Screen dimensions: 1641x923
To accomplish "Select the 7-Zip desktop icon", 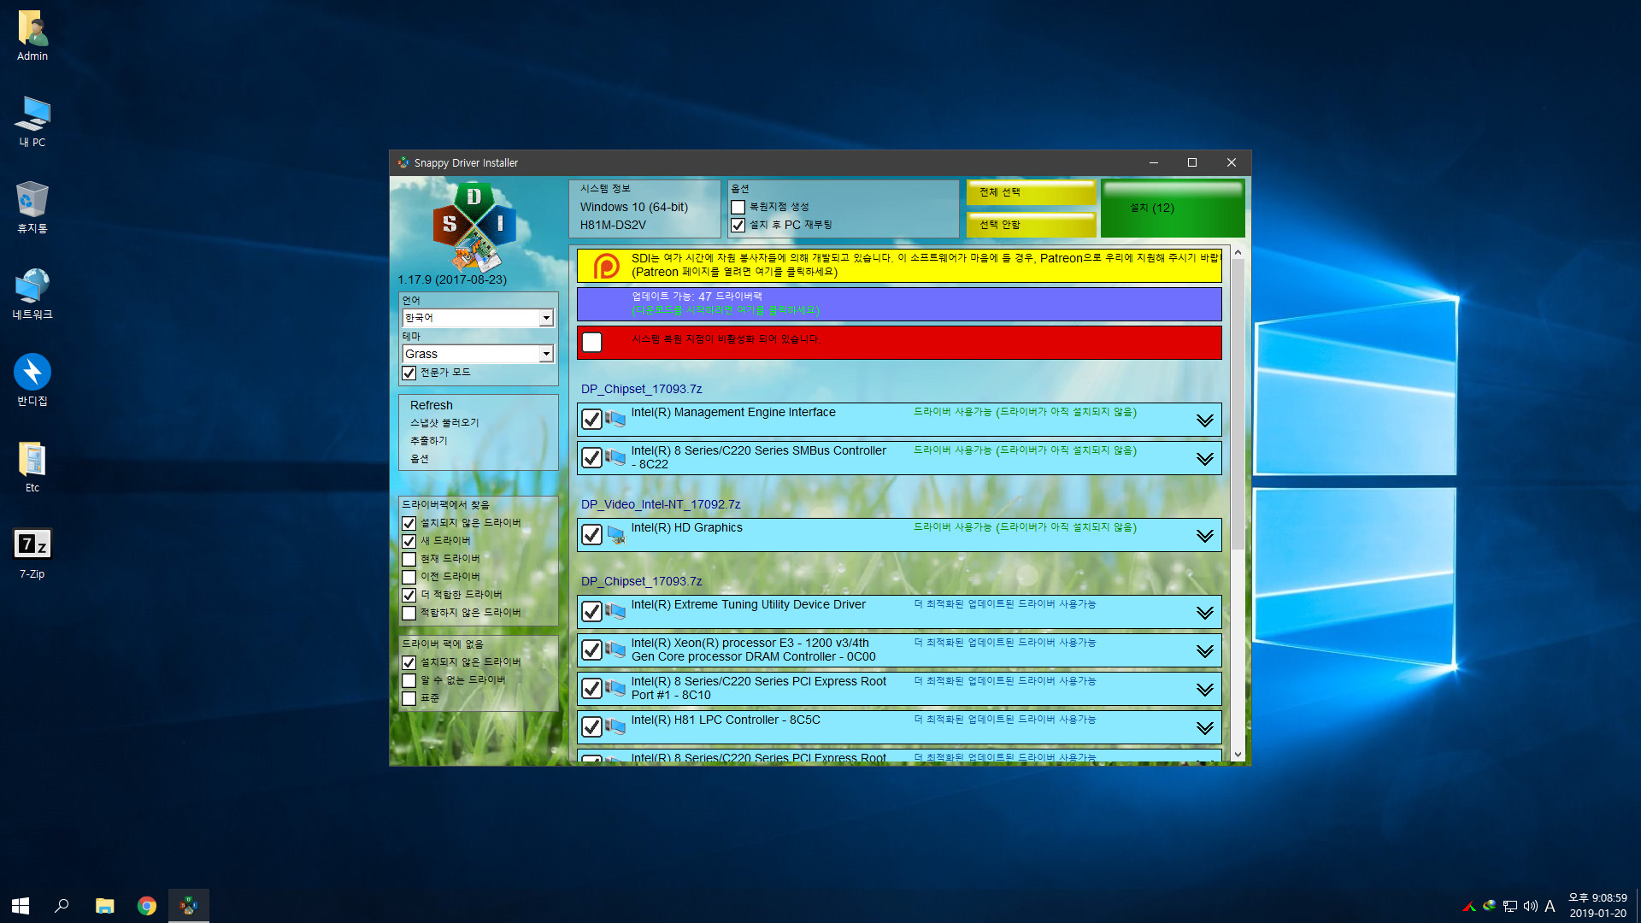I will [x=32, y=553].
